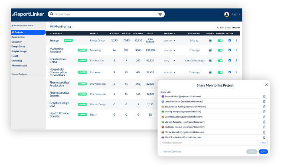
Task: Expand the All Jobs column dropdown
Action: [56, 33]
